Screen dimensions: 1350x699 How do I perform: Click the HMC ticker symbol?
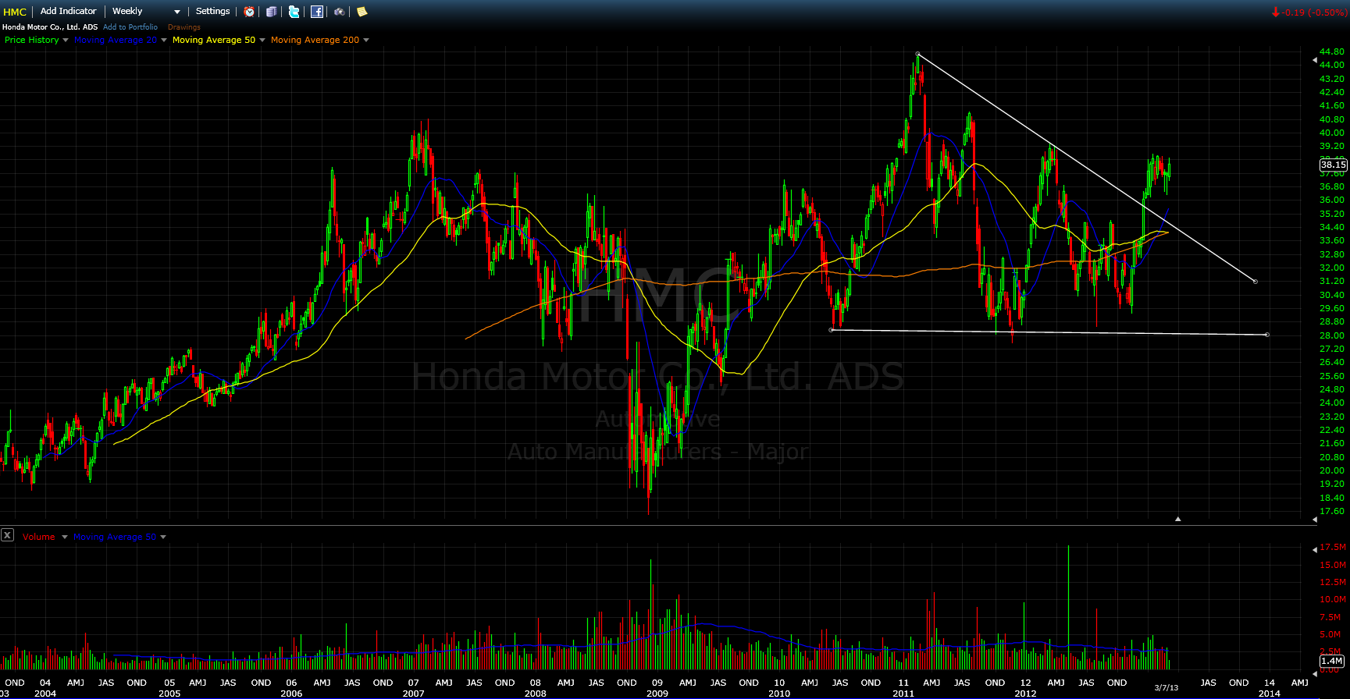coord(15,12)
